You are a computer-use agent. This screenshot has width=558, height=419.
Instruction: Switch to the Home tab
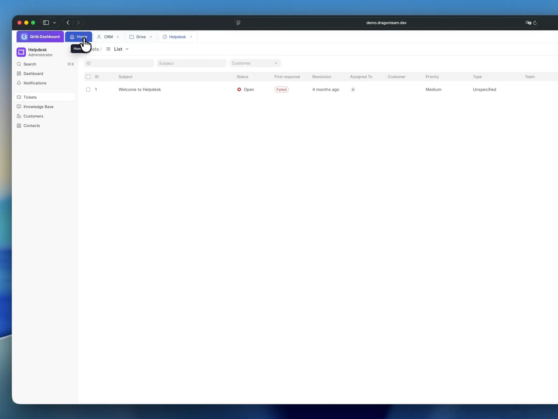[78, 37]
